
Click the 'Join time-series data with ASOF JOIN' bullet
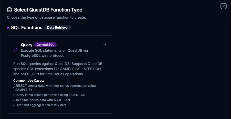tap(43, 100)
